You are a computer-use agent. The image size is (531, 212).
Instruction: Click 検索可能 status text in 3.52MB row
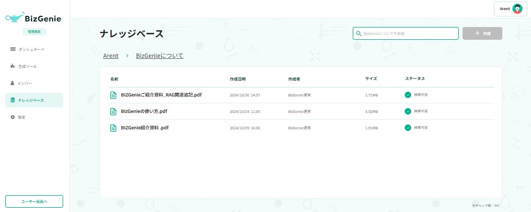point(421,111)
